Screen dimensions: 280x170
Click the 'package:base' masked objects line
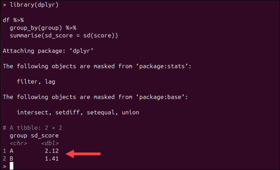(x=96, y=97)
